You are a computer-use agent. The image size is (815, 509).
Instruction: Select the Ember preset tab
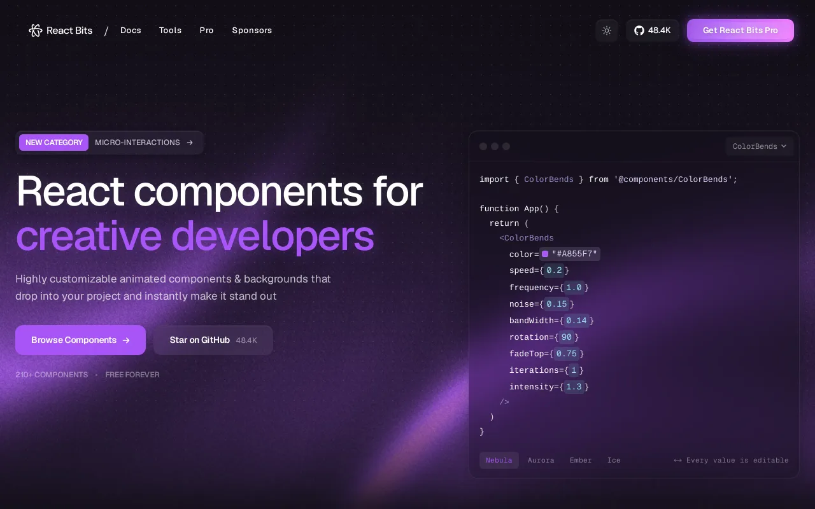click(581, 460)
